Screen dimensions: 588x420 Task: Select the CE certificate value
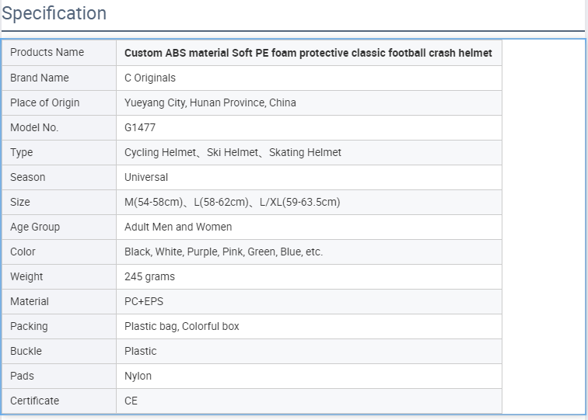click(131, 401)
